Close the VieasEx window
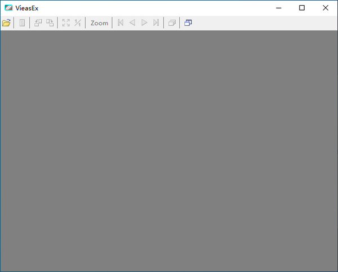 click(326, 8)
